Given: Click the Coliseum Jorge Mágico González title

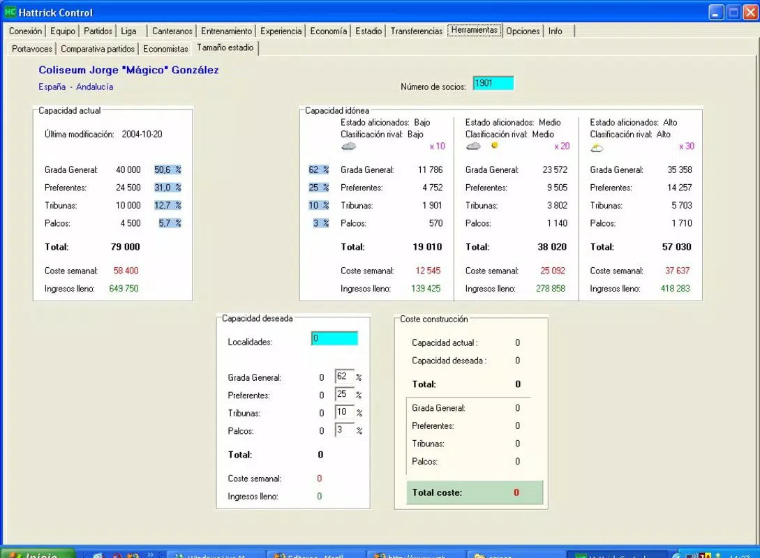Looking at the screenshot, I should click(x=128, y=70).
